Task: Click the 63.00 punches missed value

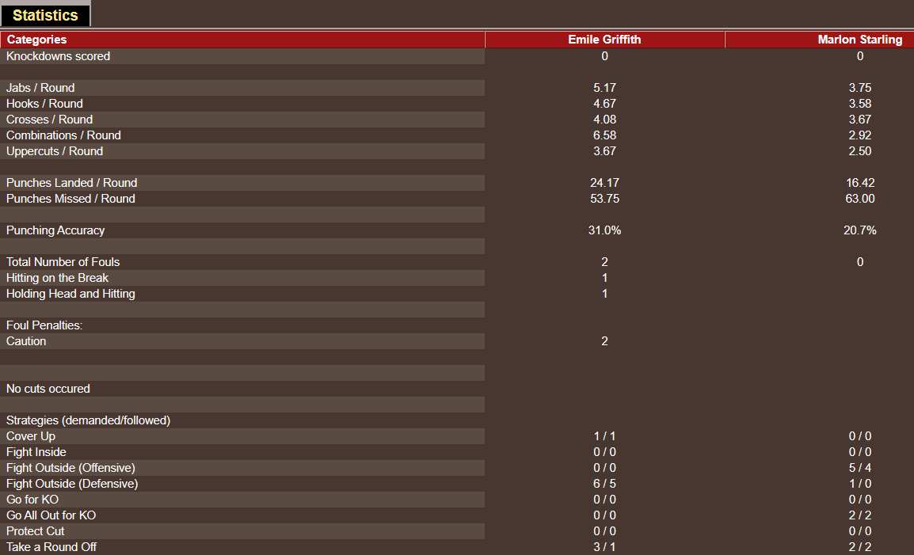Action: coord(859,199)
